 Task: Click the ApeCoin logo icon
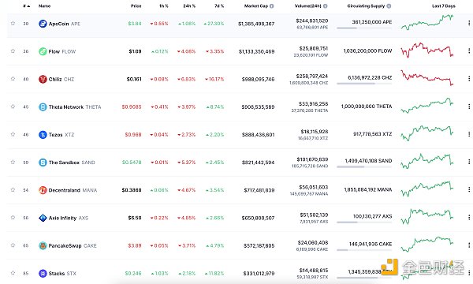[43, 24]
